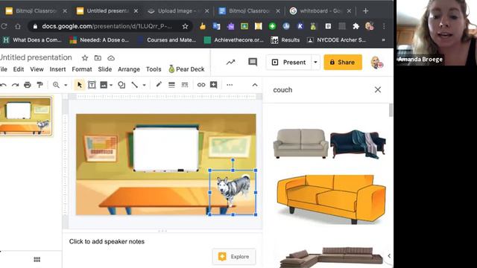Bookmark this page with the star
477x268 pixels.
click(185, 27)
